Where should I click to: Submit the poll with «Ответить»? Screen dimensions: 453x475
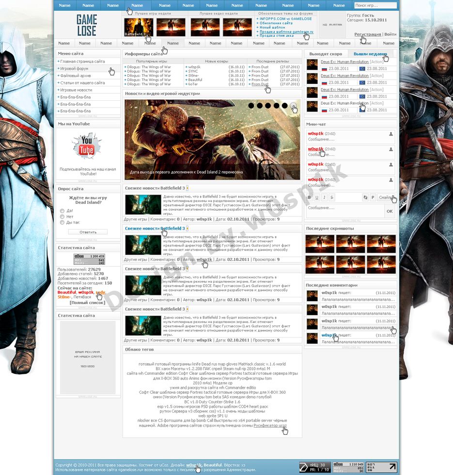click(x=88, y=232)
